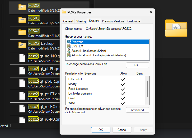The image size is (192, 138).
Task: Select the Security tab
Action: (x=94, y=21)
